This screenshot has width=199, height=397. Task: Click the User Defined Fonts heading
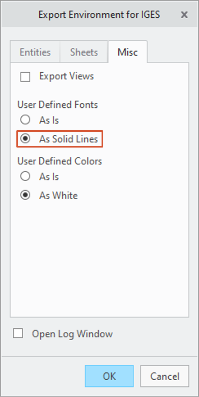(x=57, y=104)
